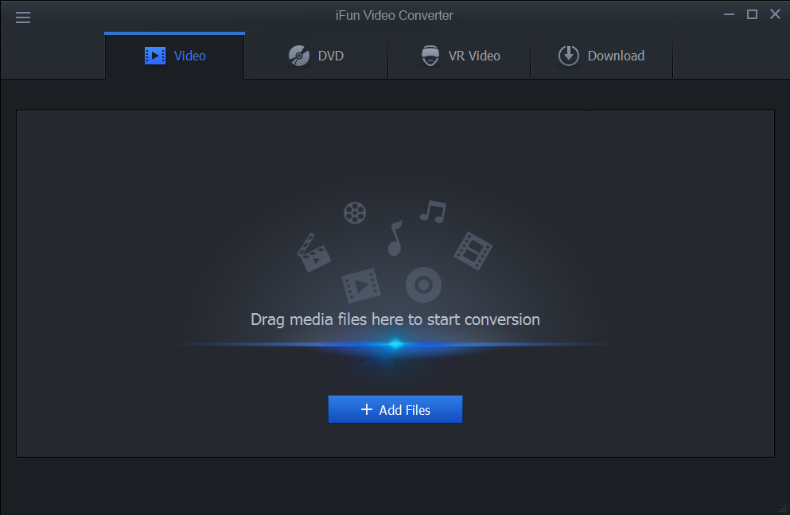Close the iFun Video Converter window
The height and width of the screenshot is (515, 790).
click(x=776, y=14)
